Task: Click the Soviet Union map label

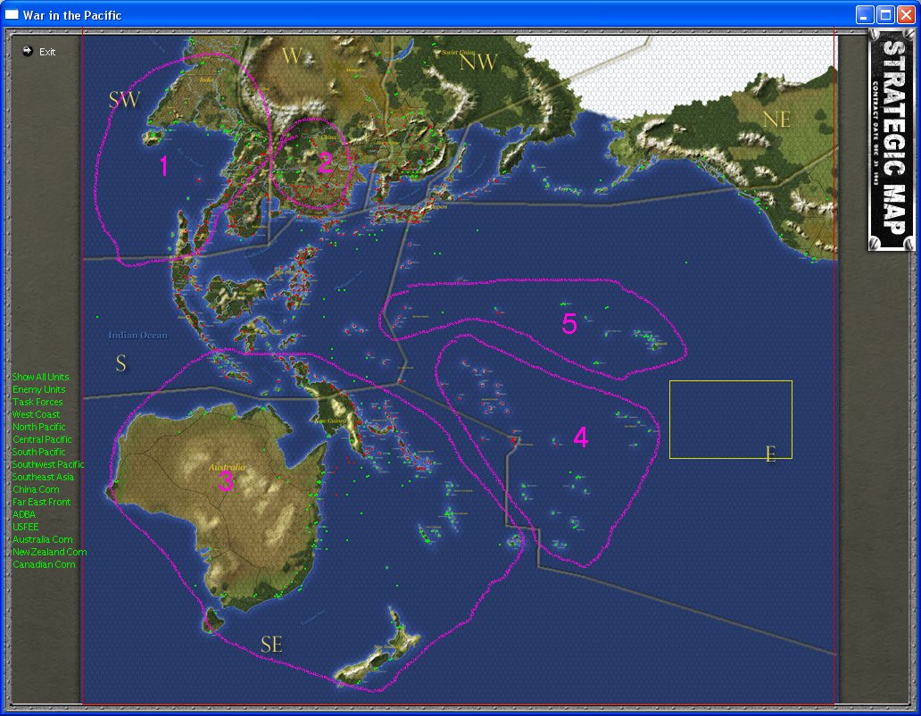Action: [458, 53]
